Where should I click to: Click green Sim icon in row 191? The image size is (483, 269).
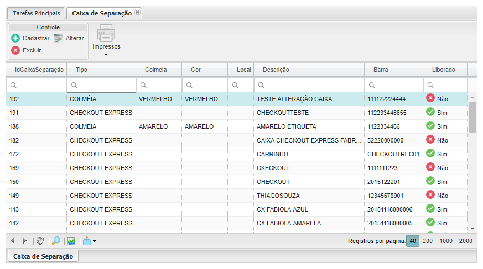point(430,112)
